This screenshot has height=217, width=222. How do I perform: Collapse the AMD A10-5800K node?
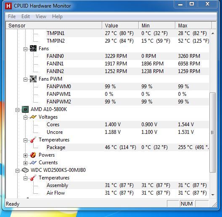17,110
